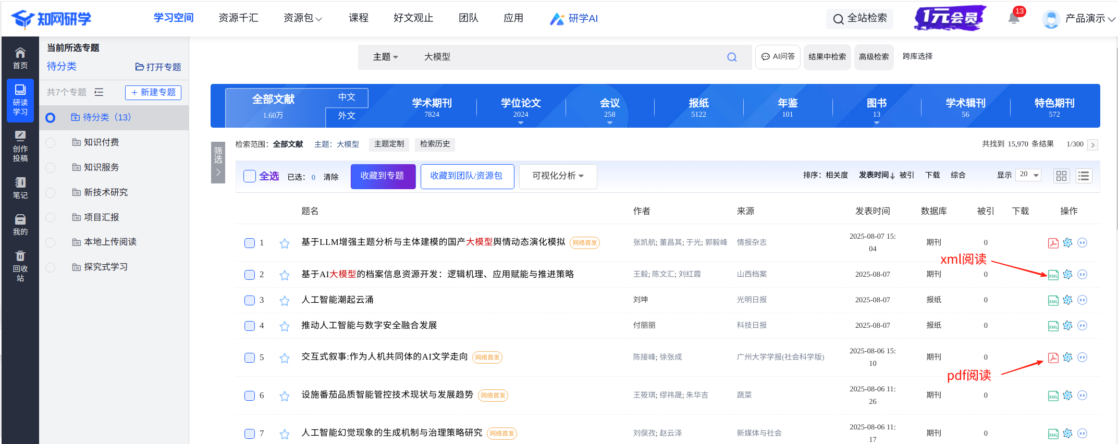Click the notification bell icon
Image resolution: width=1118 pixels, height=444 pixels.
[1013, 19]
